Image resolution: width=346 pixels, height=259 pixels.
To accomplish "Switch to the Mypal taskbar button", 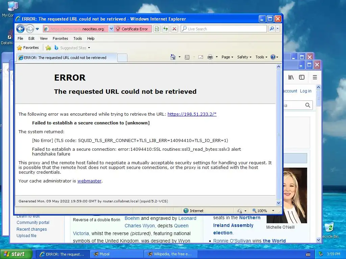I will [x=117, y=254].
